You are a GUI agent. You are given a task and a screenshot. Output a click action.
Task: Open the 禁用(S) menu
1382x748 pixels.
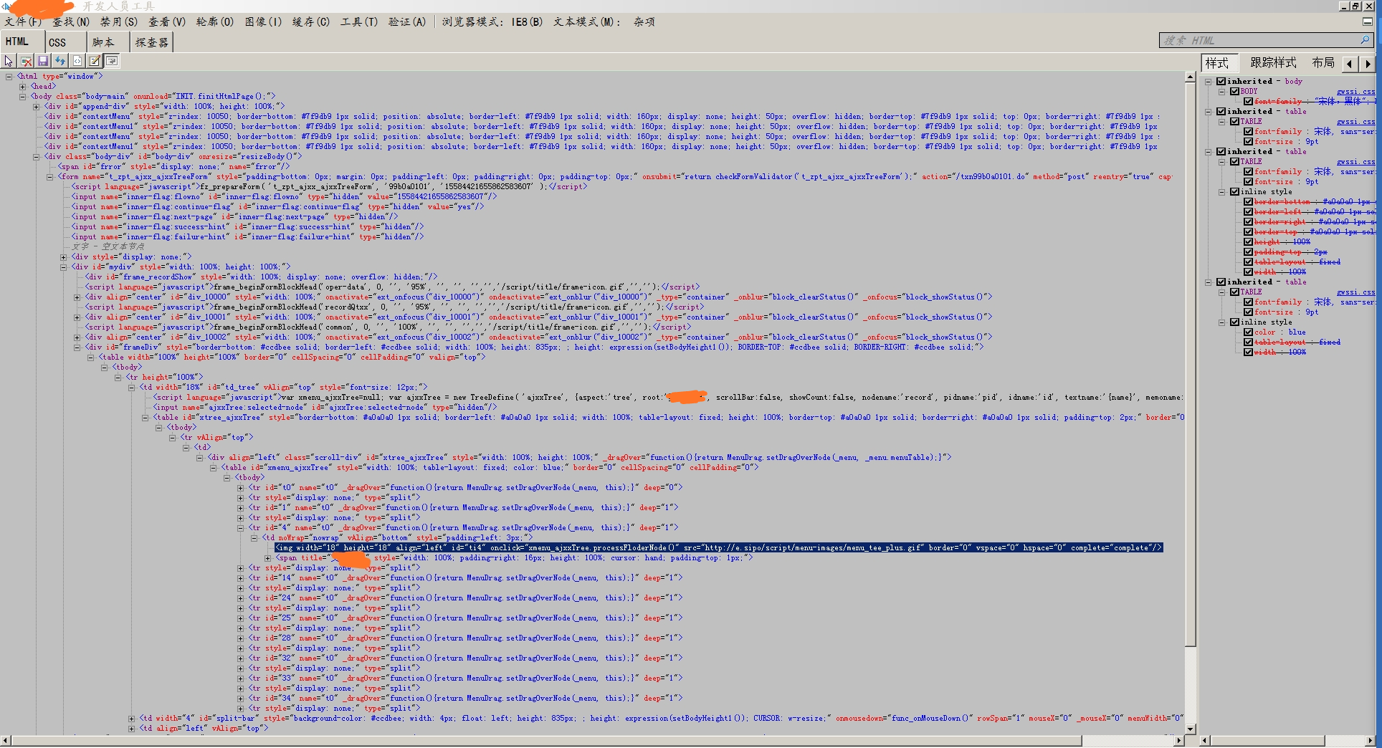[x=119, y=22]
